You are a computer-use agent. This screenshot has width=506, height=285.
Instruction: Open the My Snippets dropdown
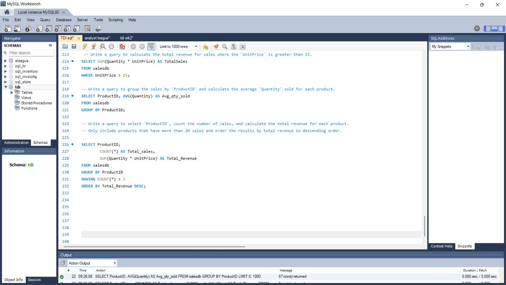click(450, 46)
